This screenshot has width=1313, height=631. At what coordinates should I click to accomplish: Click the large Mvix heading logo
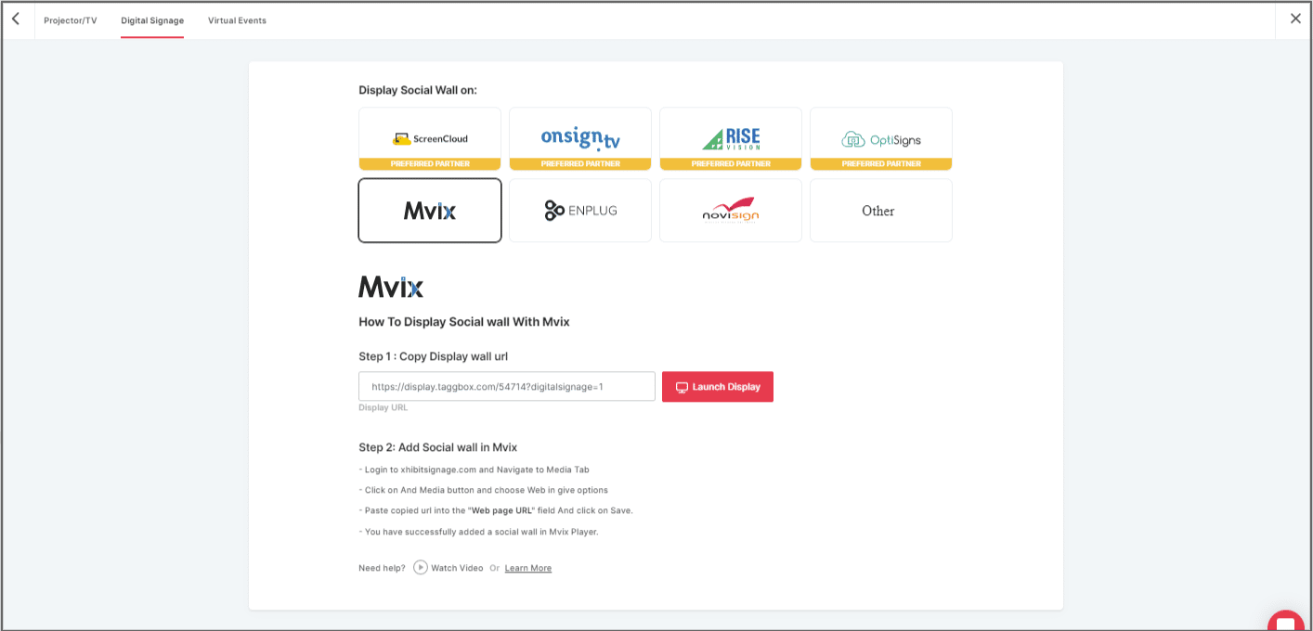[x=391, y=288]
